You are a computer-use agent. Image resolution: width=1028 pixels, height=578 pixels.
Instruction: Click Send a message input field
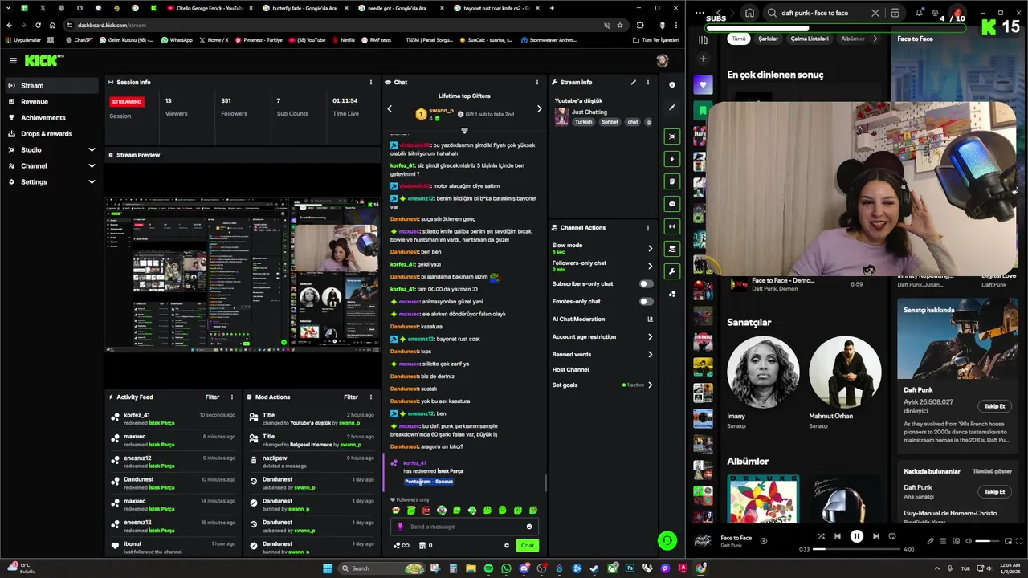pyautogui.click(x=466, y=527)
